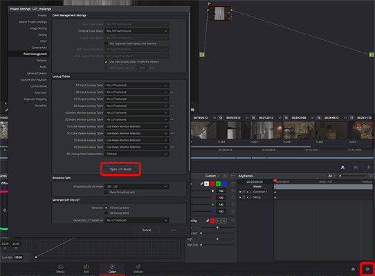Select the blue curve channel

pos(224,184)
